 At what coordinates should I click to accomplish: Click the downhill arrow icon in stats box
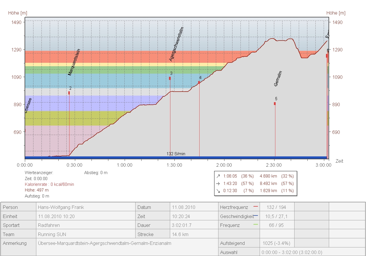[x=218, y=191]
